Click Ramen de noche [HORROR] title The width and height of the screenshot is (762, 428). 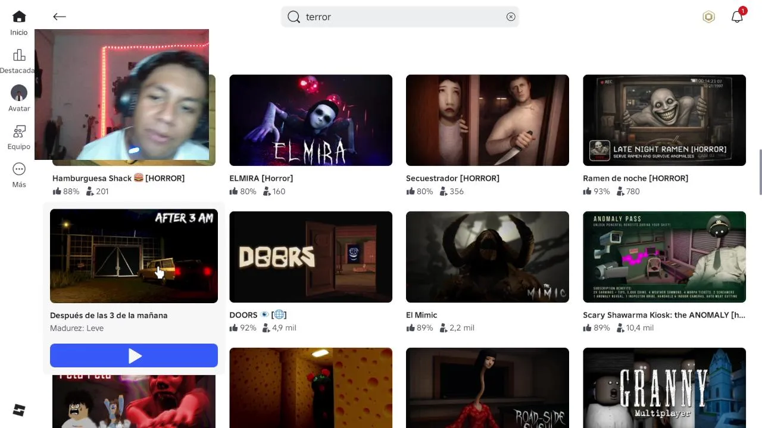tap(635, 178)
